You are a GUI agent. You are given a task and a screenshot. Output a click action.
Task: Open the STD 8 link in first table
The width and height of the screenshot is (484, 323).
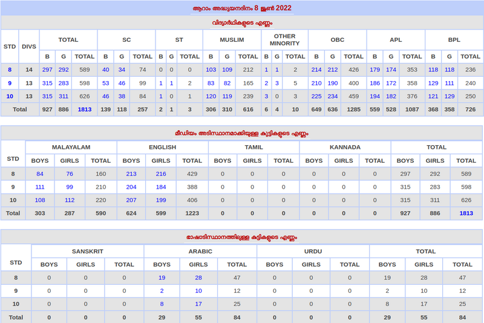(9, 70)
